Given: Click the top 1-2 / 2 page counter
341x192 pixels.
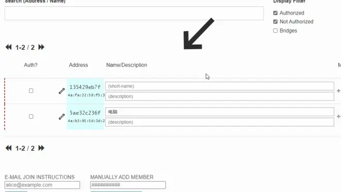Looking at the screenshot, I should click(x=25, y=47).
